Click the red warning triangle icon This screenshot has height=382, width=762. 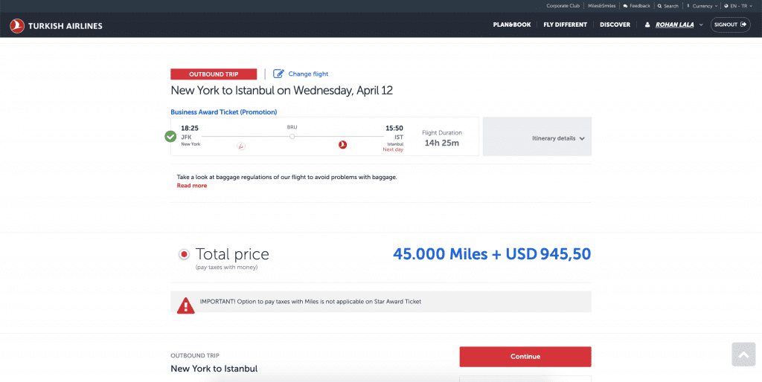[x=185, y=305]
